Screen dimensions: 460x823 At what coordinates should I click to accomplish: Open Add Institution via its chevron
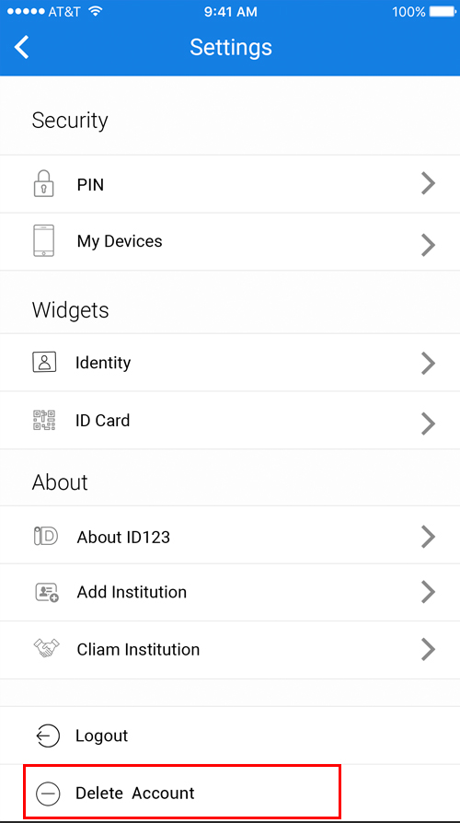429,592
